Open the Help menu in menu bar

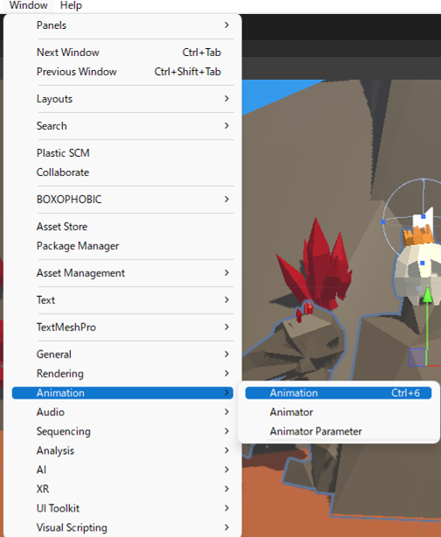[71, 5]
